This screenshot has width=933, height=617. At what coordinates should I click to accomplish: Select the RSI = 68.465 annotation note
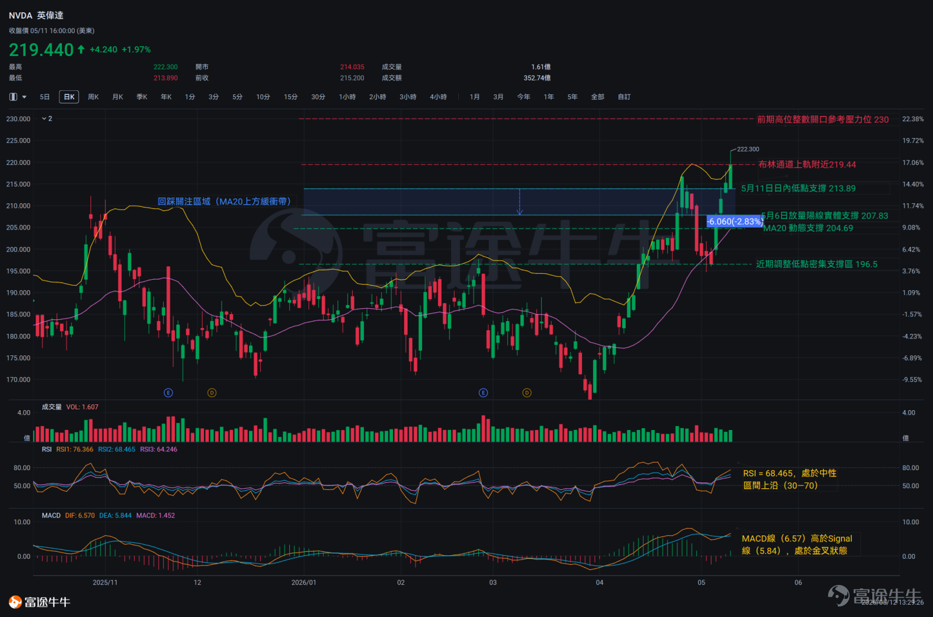(x=790, y=479)
